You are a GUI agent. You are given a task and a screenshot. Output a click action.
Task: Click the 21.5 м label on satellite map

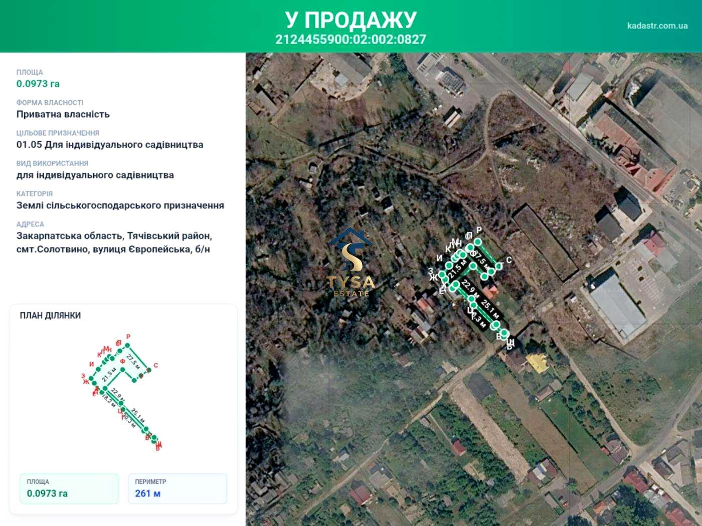coord(457,269)
